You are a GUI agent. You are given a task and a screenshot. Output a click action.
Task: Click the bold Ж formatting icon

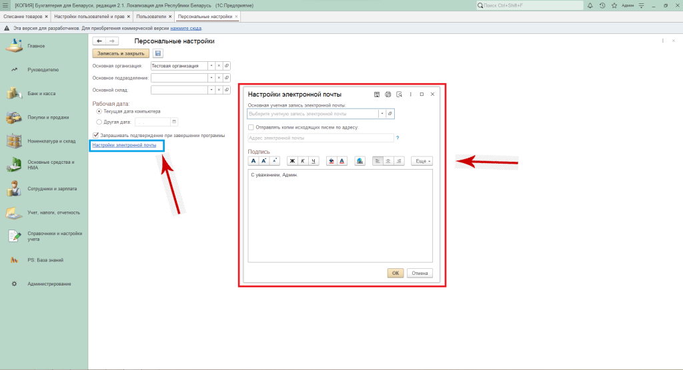[x=291, y=161]
